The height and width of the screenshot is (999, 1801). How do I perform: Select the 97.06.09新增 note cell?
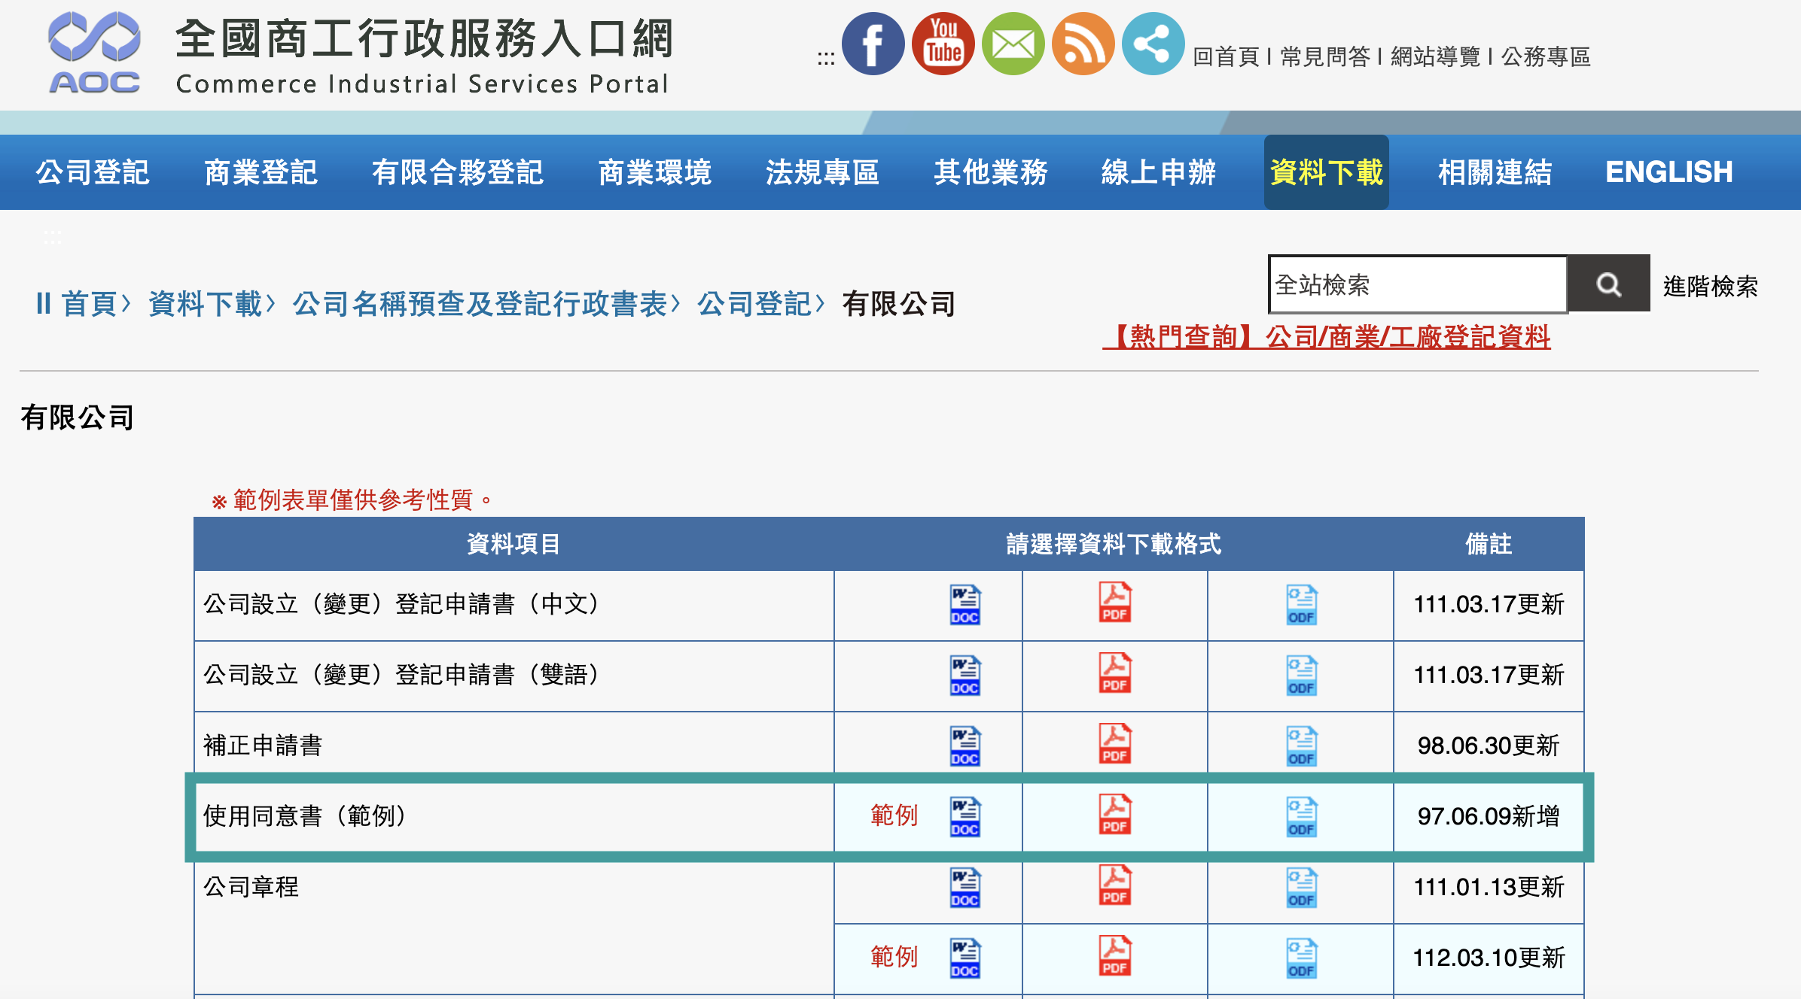[1489, 817]
